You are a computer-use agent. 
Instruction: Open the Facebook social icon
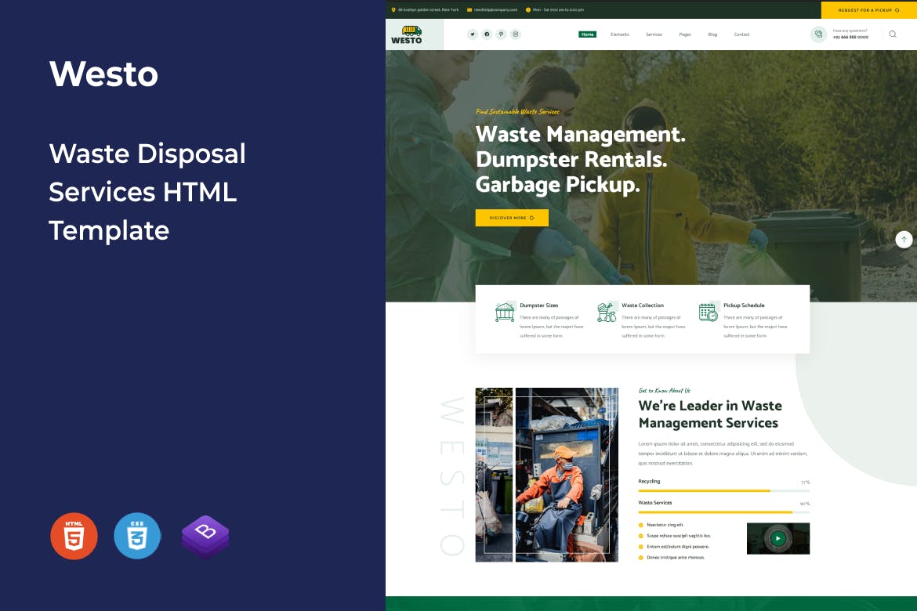pyautogui.click(x=487, y=34)
